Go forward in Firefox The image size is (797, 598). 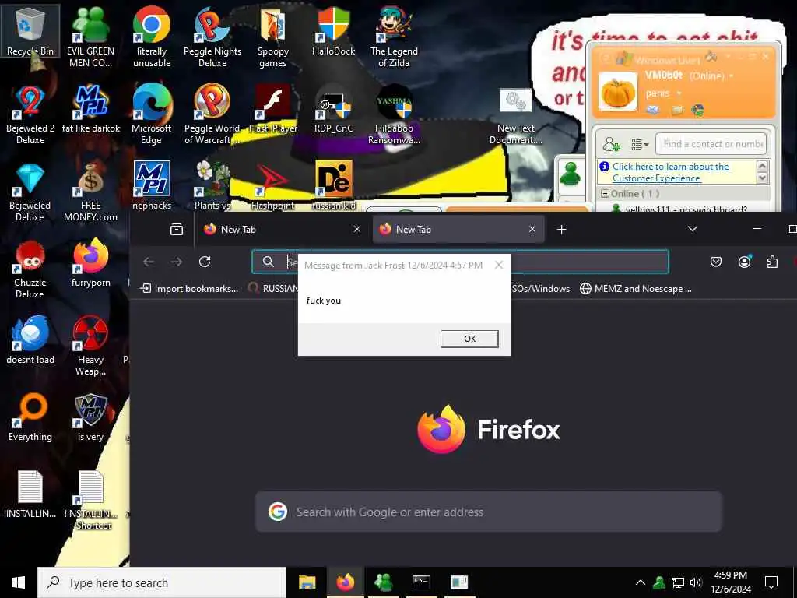click(177, 262)
